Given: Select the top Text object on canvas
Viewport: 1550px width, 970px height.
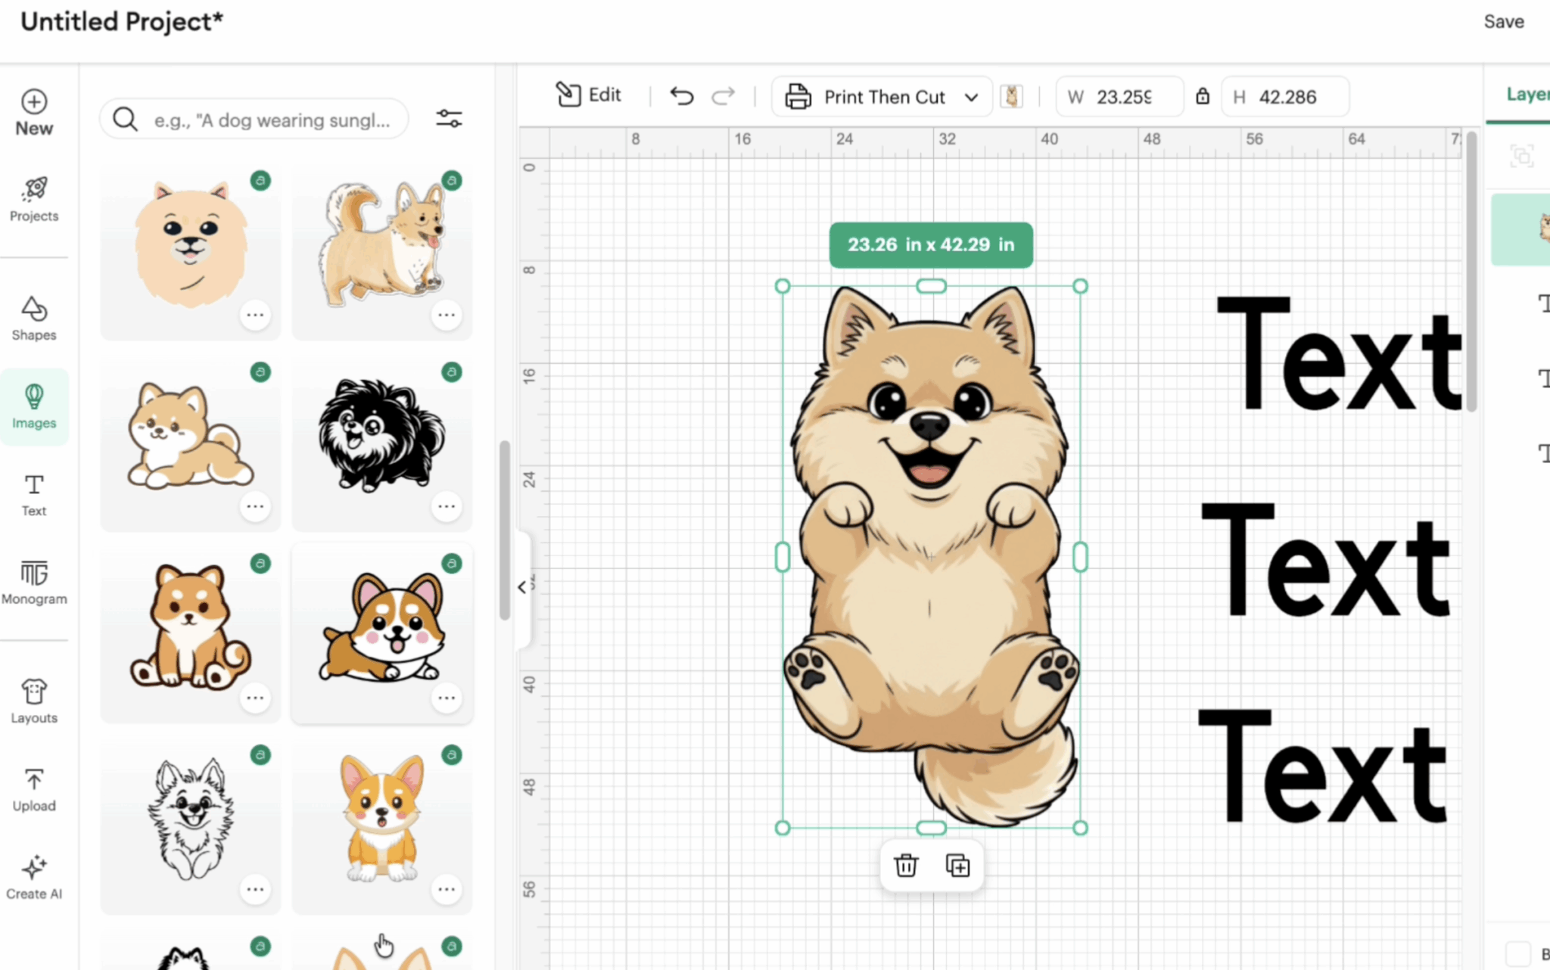Looking at the screenshot, I should pos(1338,354).
